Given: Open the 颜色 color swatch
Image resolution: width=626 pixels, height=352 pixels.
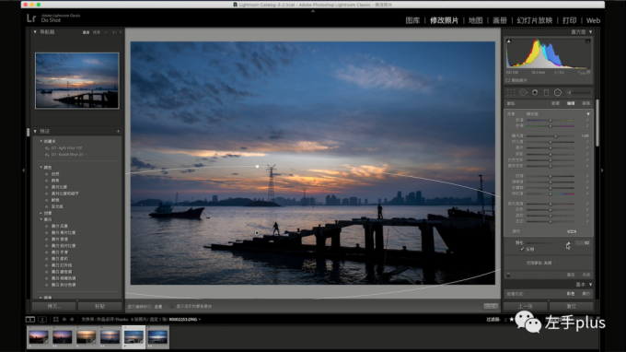Looking at the screenshot, I should [x=572, y=231].
